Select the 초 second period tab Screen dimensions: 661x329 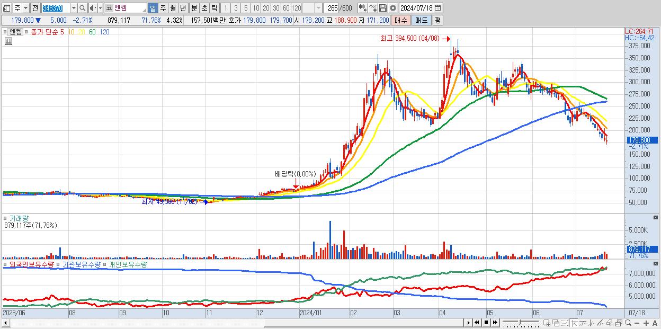[204, 8]
